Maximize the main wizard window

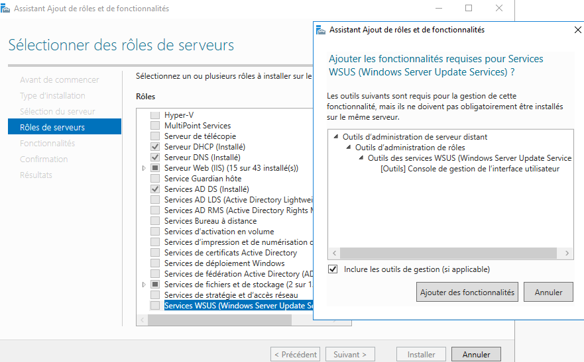[469, 9]
